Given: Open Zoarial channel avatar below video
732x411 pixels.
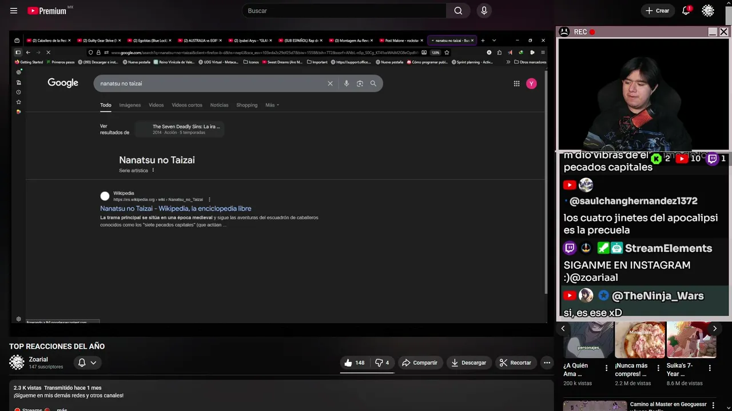Looking at the screenshot, I should 17,362.
